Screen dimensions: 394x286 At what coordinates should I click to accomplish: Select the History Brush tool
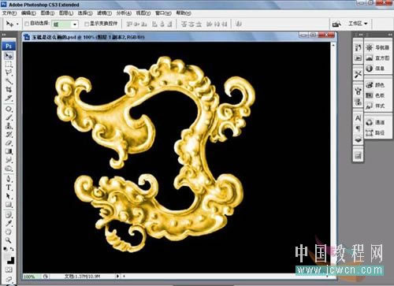point(9,134)
